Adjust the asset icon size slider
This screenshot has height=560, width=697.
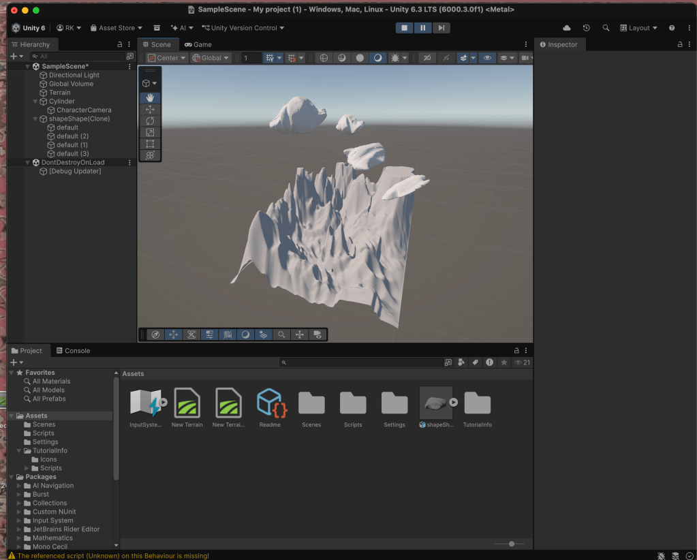point(512,544)
